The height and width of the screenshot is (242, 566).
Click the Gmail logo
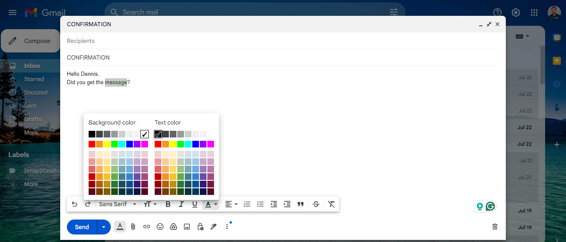pos(45,12)
